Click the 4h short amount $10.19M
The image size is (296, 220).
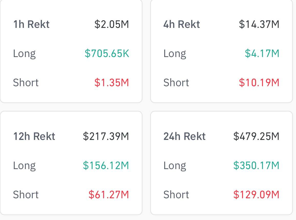click(259, 83)
